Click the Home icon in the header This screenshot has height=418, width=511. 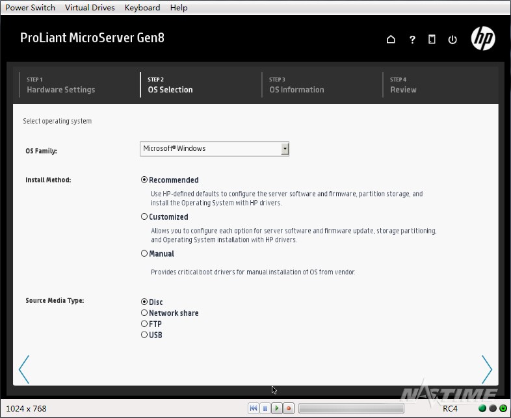391,40
